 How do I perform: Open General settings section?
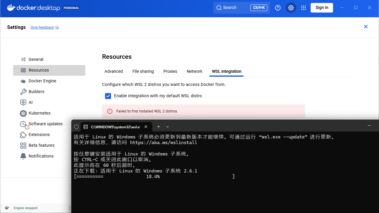click(x=49, y=59)
